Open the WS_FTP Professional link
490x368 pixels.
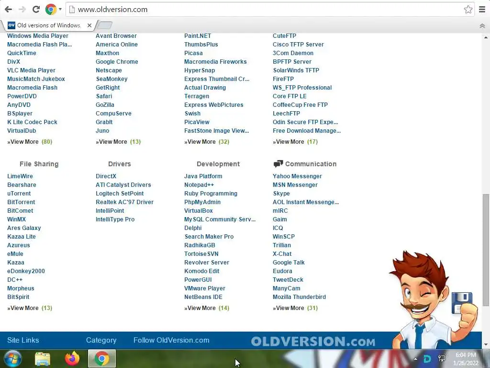302,88
